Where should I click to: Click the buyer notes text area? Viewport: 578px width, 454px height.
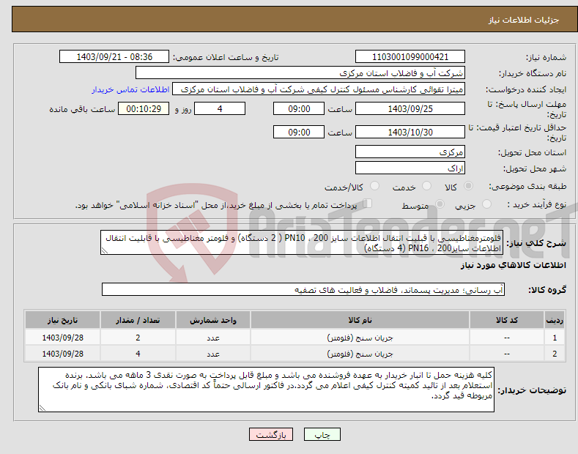(266, 390)
